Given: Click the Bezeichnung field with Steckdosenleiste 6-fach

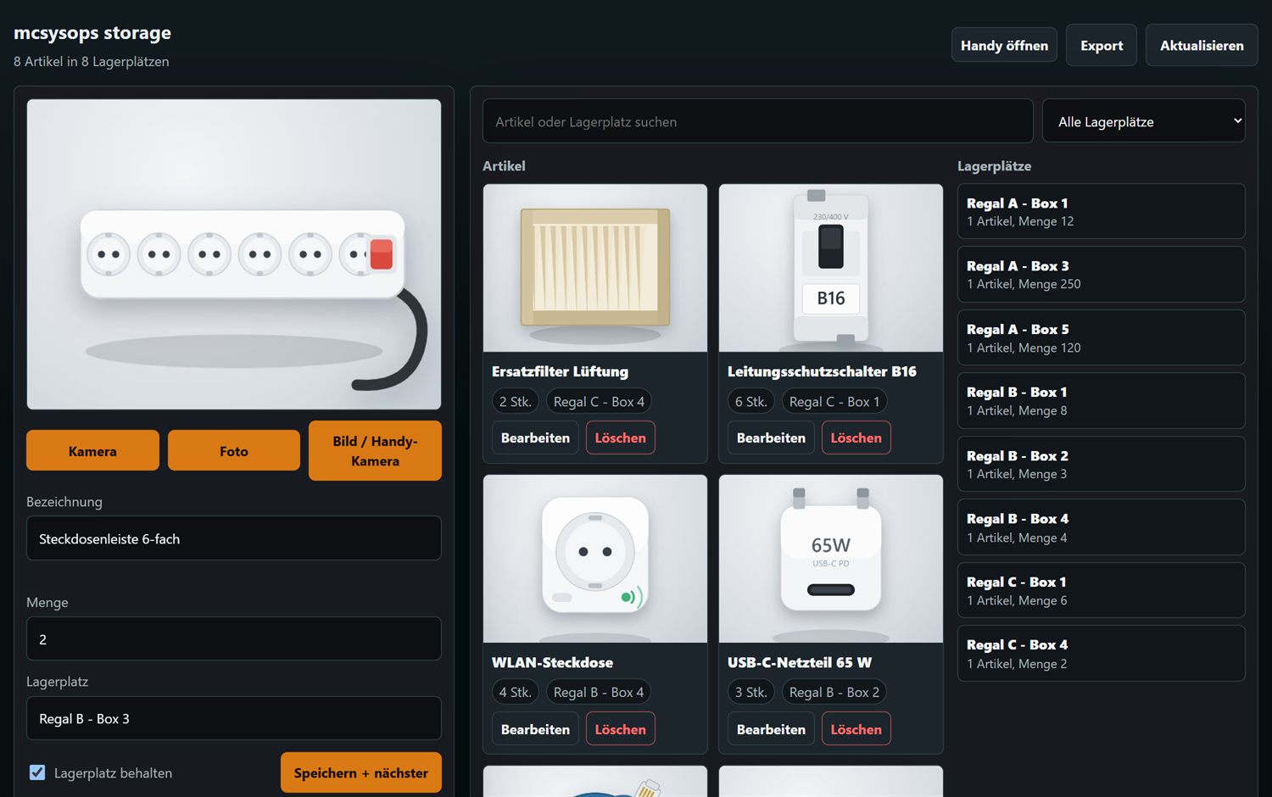Looking at the screenshot, I should click(234, 538).
